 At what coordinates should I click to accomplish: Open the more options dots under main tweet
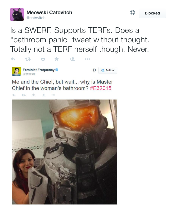(x=87, y=59)
